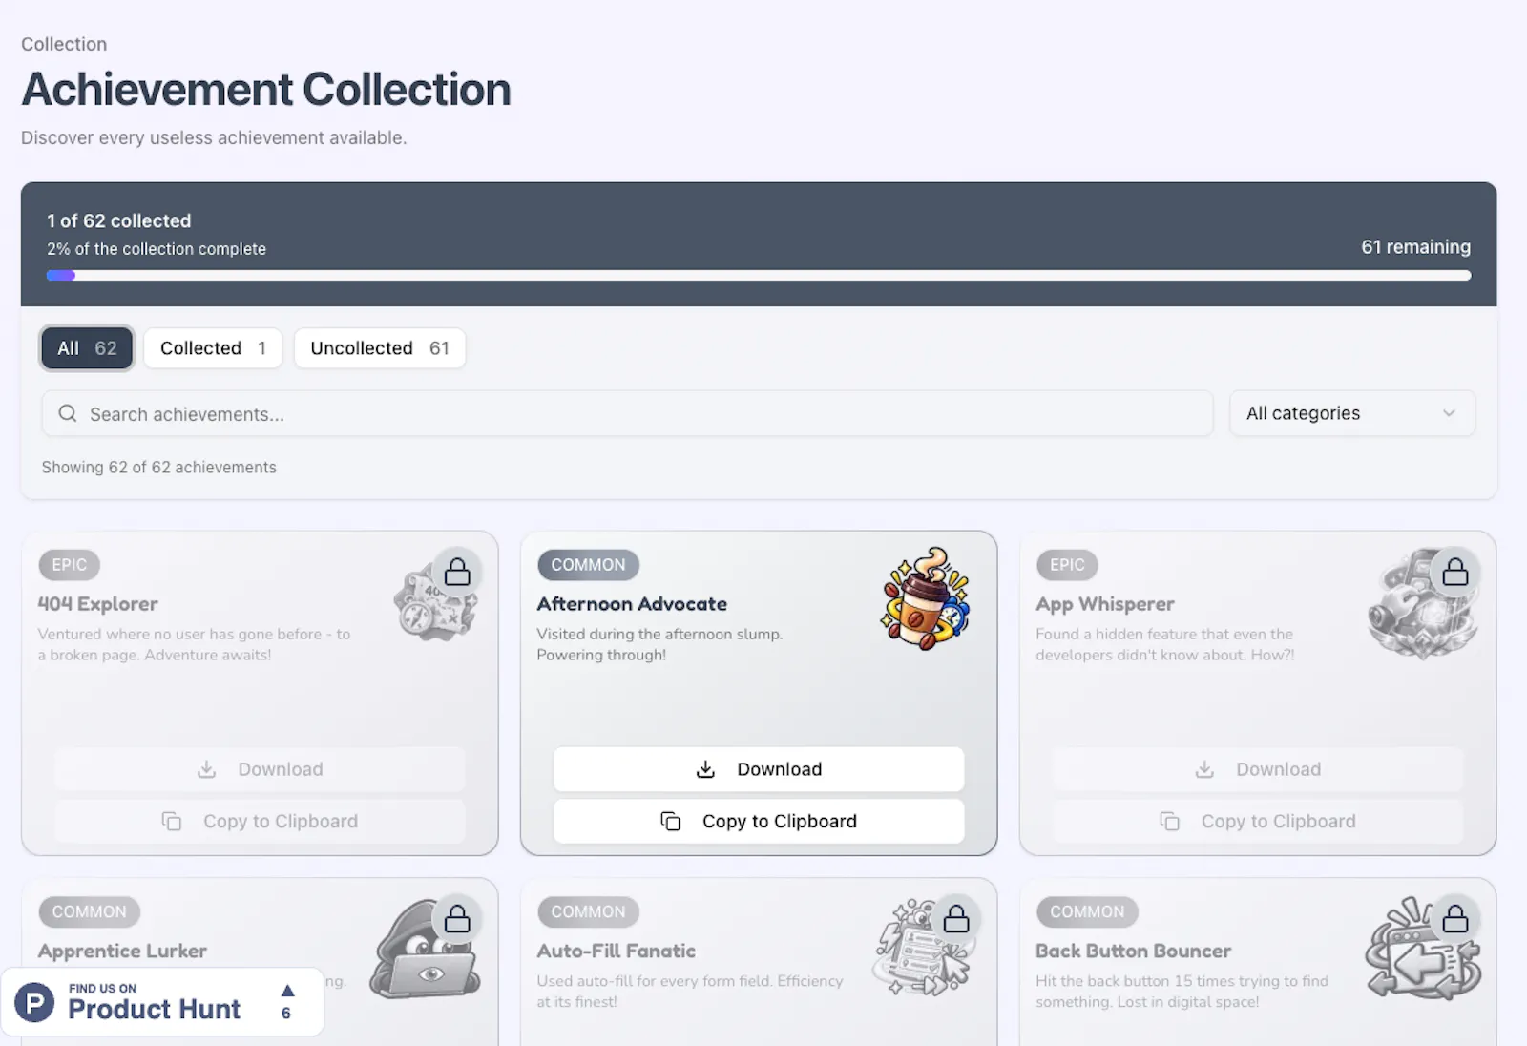Download the Afternoon Advocate achievement

(759, 769)
